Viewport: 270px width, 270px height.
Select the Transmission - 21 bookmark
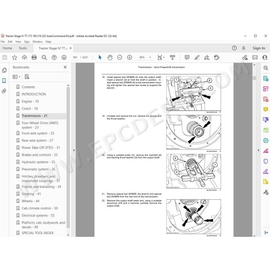tap(34, 116)
